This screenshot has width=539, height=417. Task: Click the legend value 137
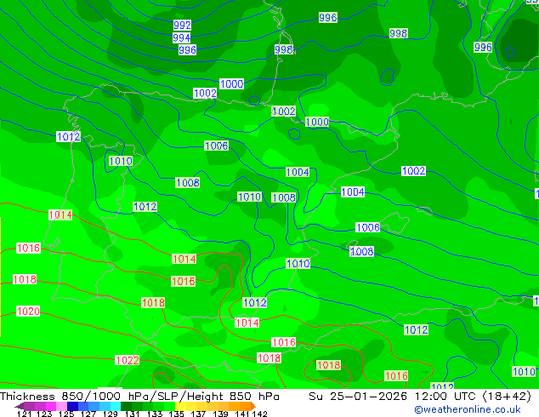pyautogui.click(x=198, y=414)
